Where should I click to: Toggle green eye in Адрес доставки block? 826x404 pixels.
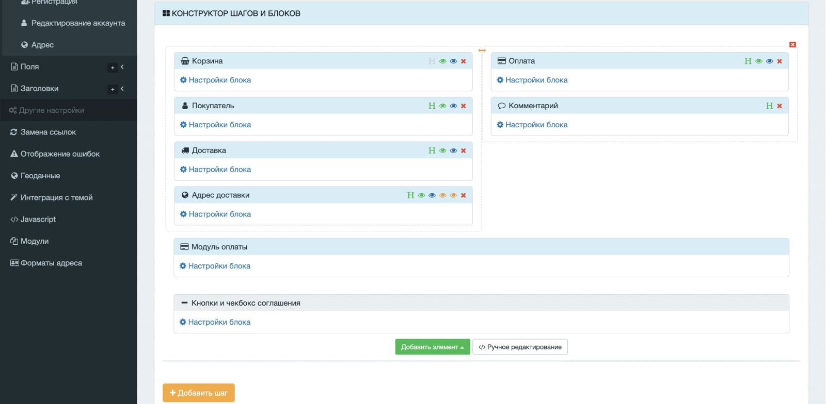point(421,196)
